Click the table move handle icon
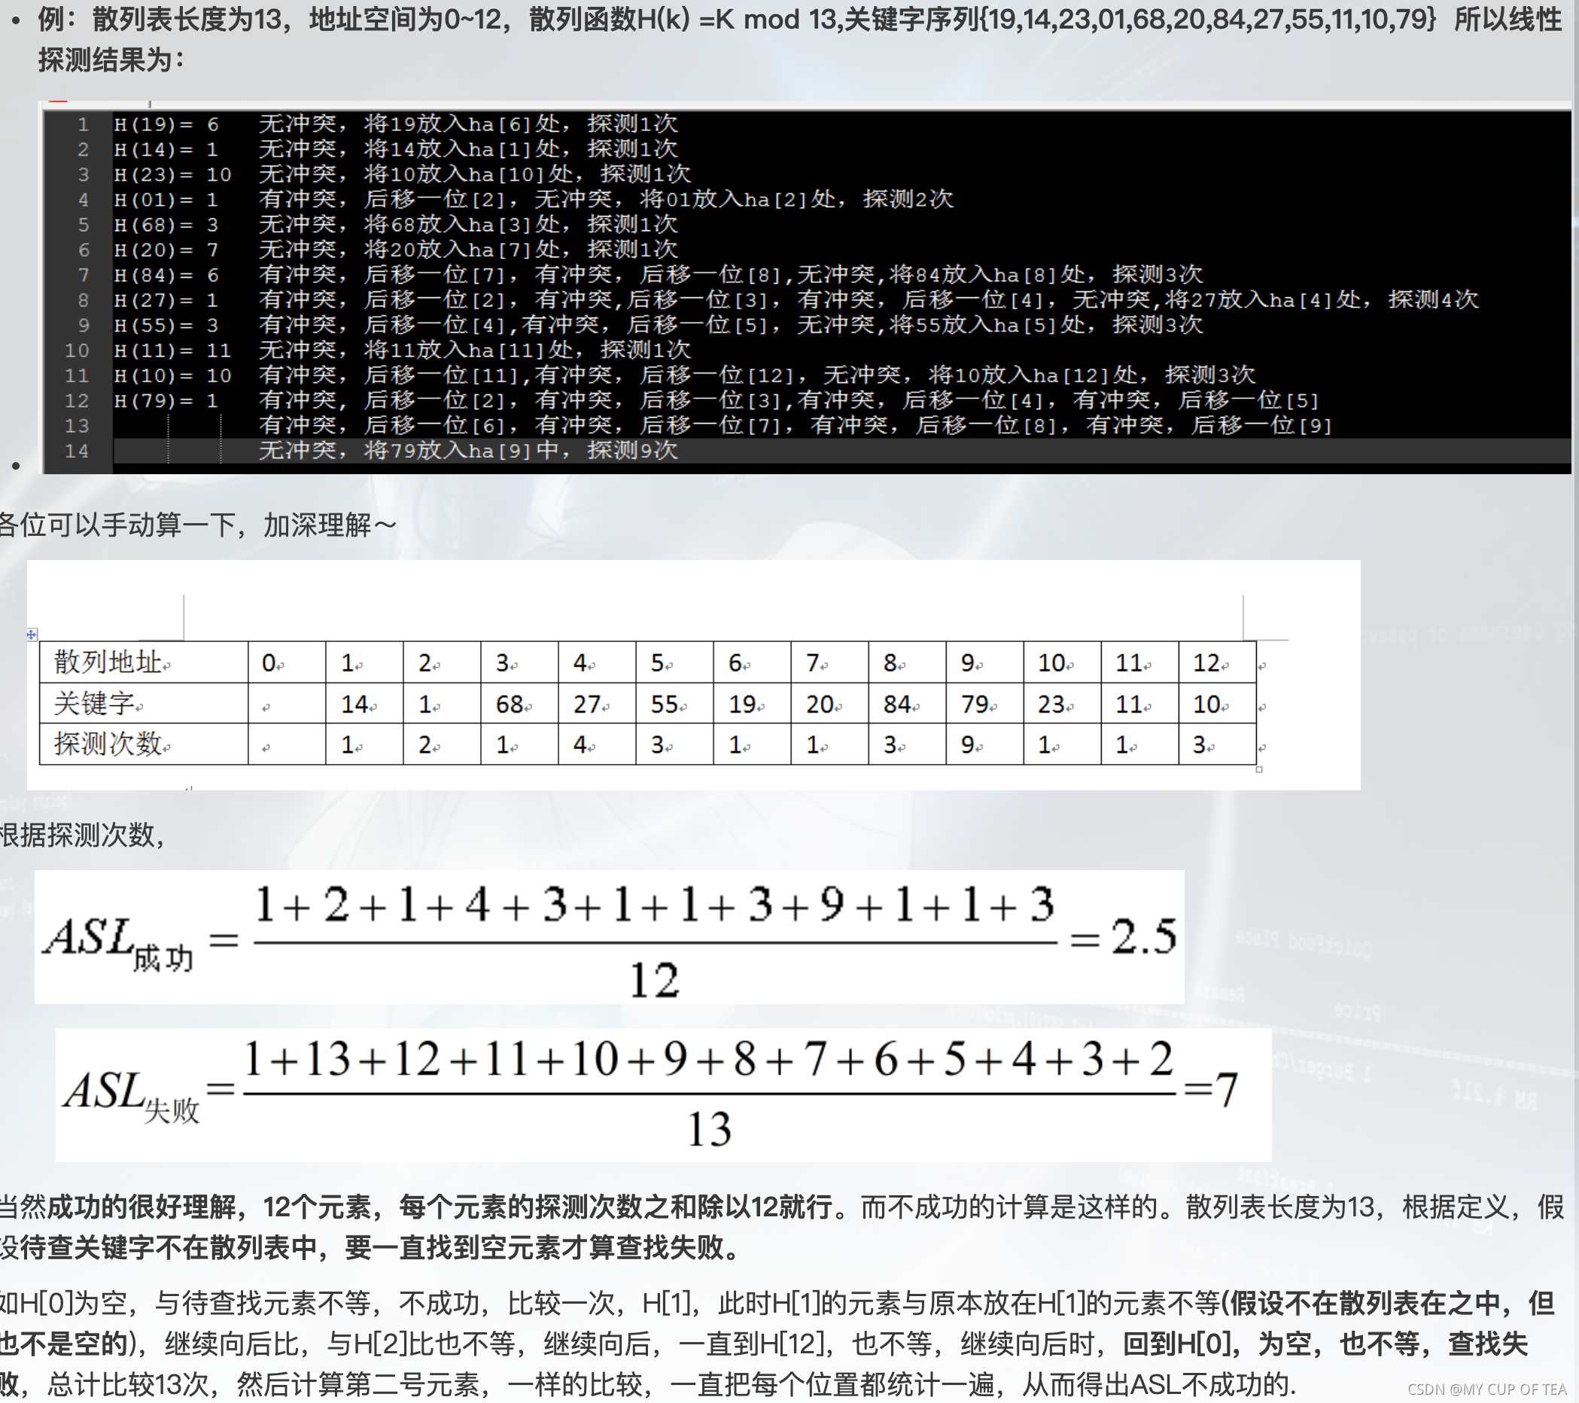 coord(32,635)
